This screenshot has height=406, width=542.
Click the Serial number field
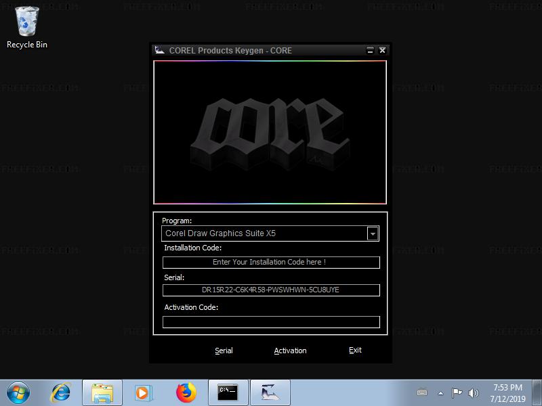click(271, 290)
